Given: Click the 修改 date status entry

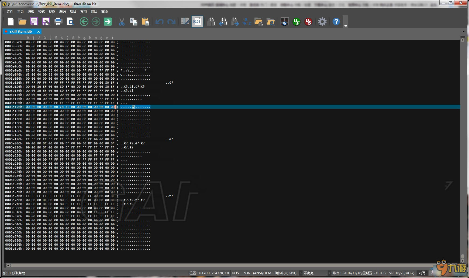Looking at the screenshot, I should pyautogui.click(x=360, y=273).
